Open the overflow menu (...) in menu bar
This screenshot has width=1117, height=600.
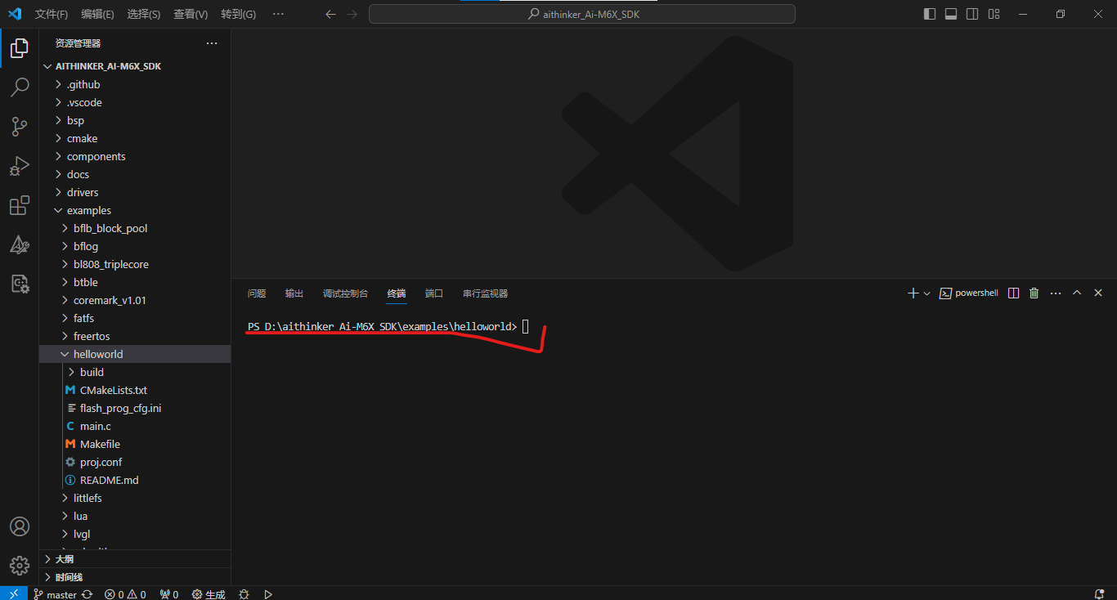tap(278, 14)
